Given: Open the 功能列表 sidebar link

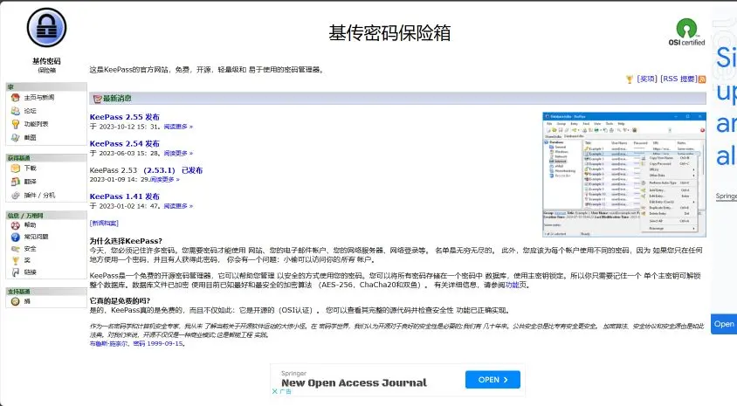Looking at the screenshot, I should 36,124.
